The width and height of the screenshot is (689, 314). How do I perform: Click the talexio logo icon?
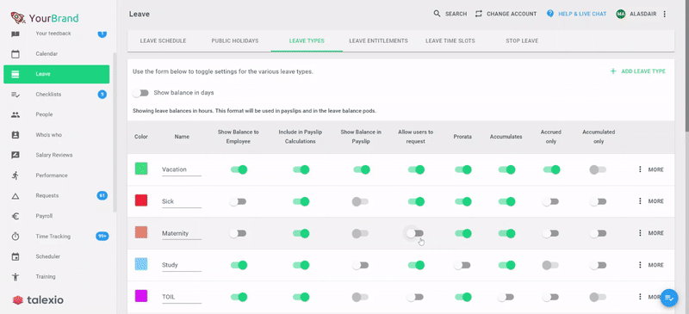click(x=17, y=300)
